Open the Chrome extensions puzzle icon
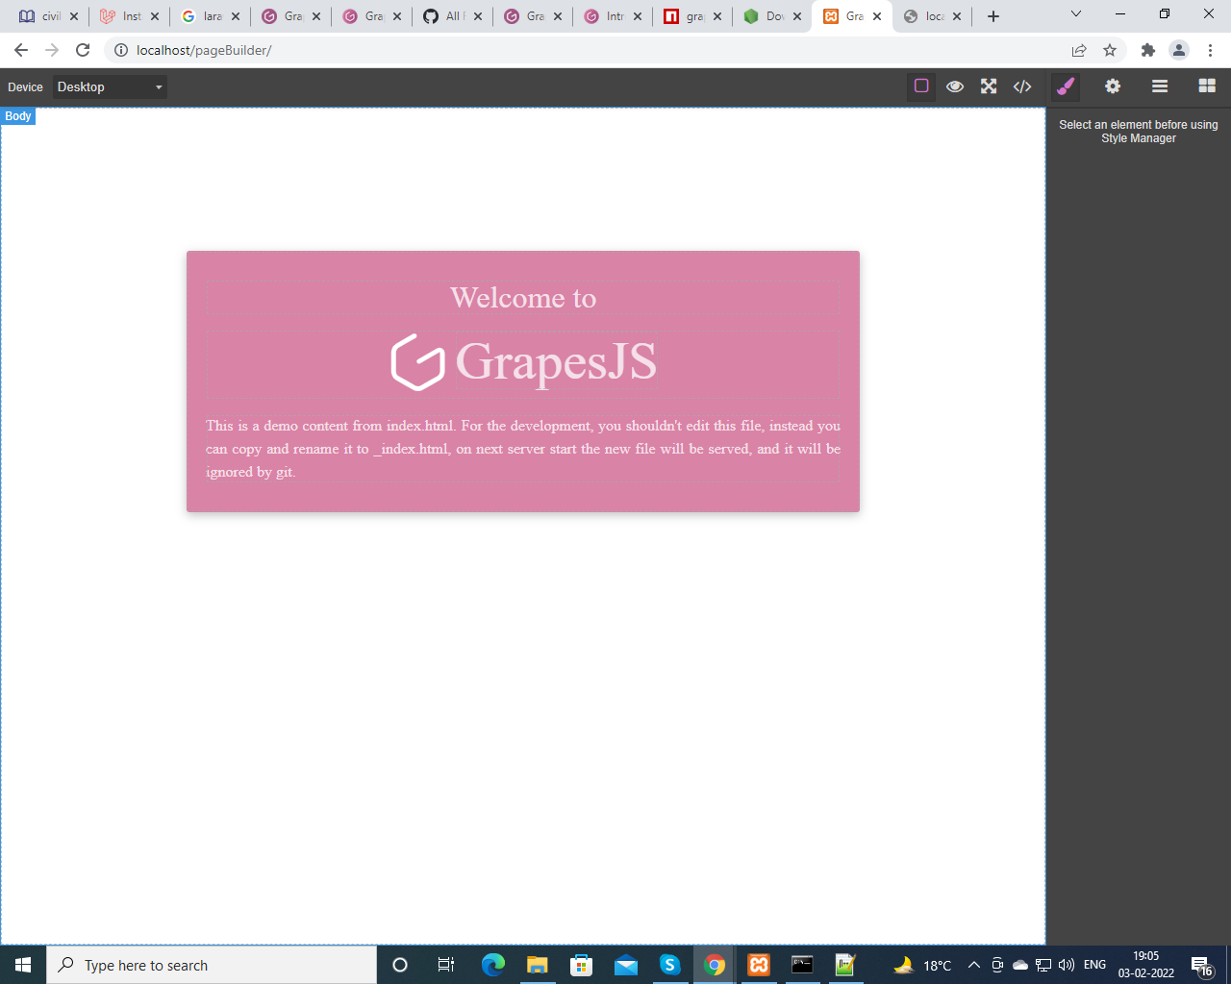This screenshot has width=1231, height=984. click(1147, 50)
